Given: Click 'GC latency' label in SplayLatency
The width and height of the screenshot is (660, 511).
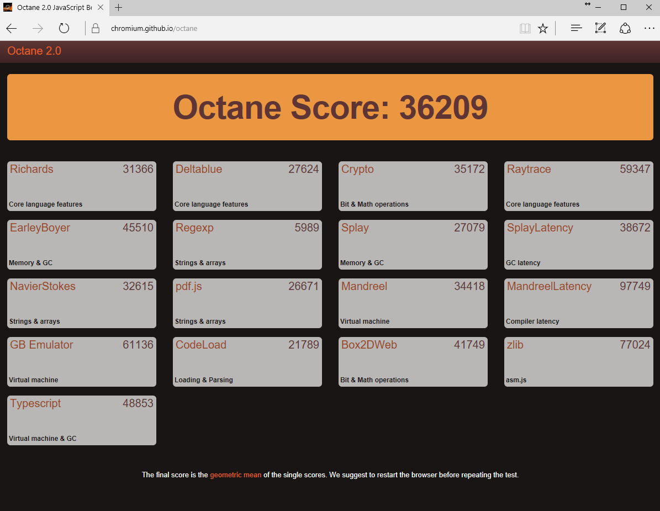Looking at the screenshot, I should click(x=523, y=262).
